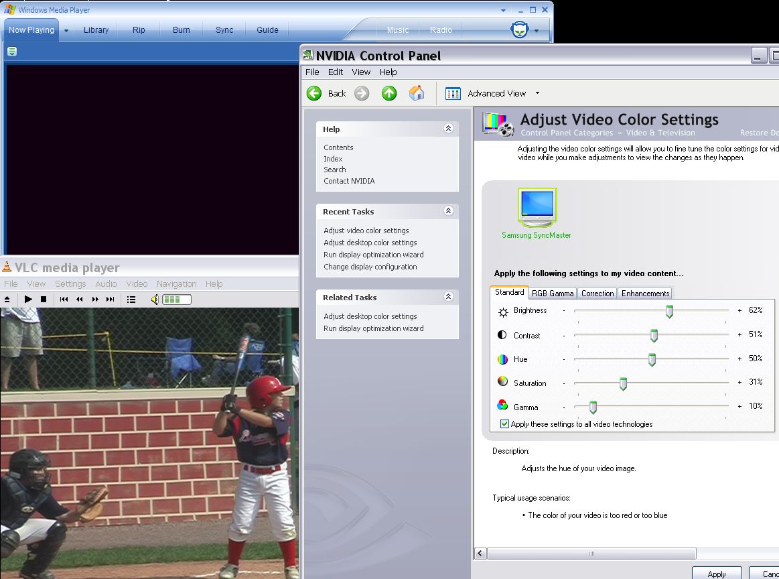Click VLC next track button
779x579 pixels.
111,299
